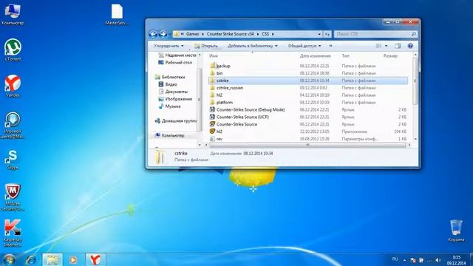Click the volume speaker tray icon

click(438, 260)
